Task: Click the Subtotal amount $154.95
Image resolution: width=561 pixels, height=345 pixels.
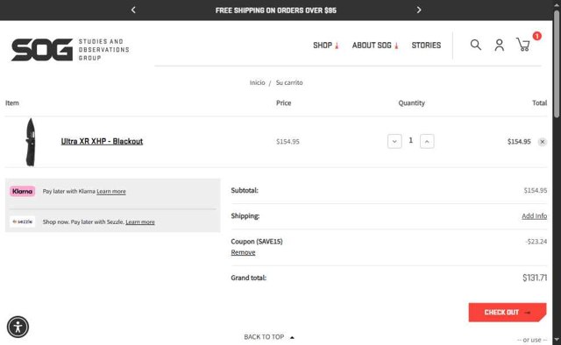Action: tap(536, 191)
